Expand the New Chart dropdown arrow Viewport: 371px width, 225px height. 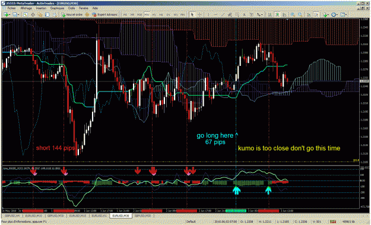click(x=9, y=15)
